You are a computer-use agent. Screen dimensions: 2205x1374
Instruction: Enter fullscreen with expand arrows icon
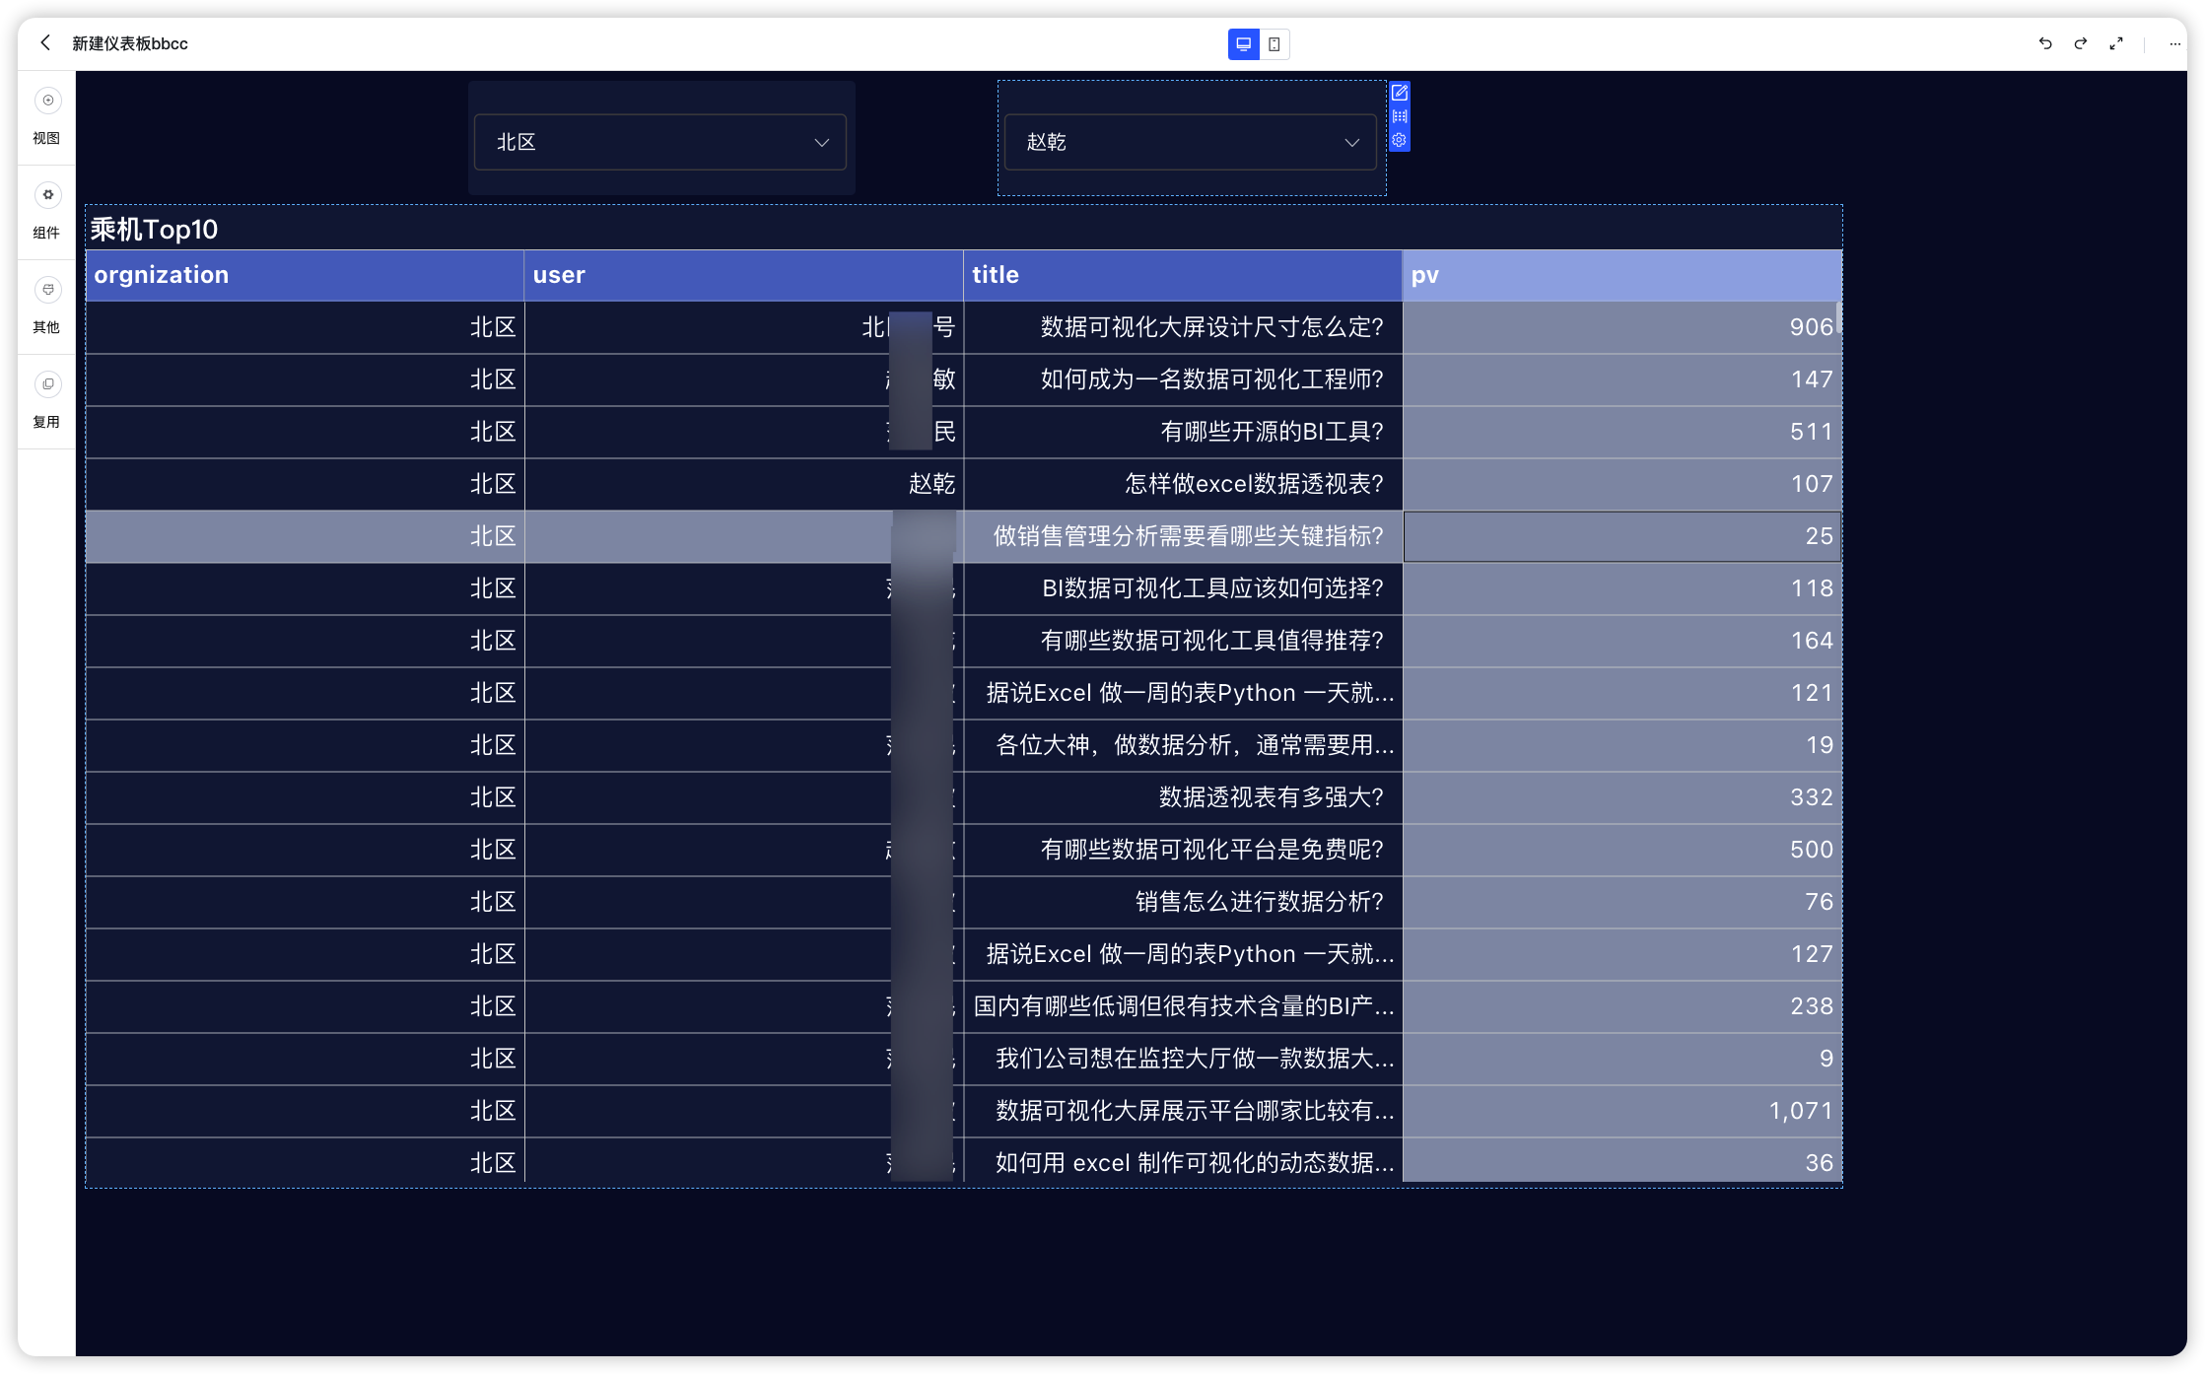click(2115, 43)
